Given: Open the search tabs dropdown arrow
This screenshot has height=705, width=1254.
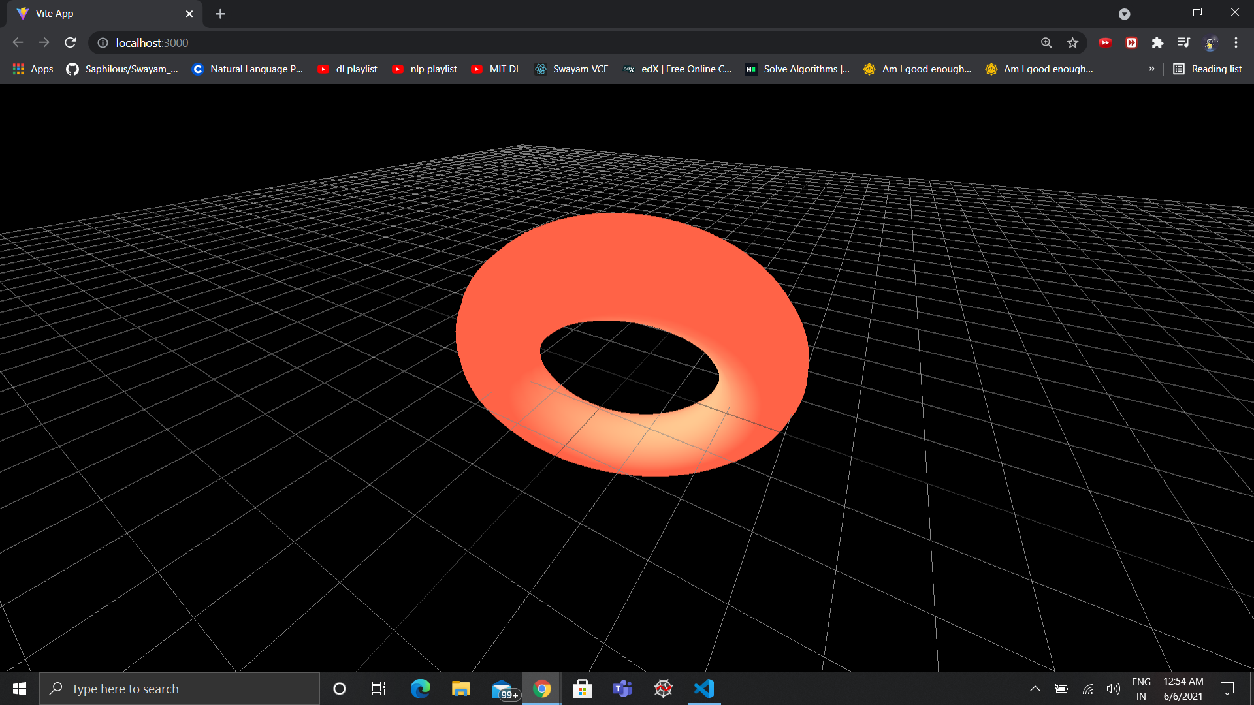Looking at the screenshot, I should point(1125,14).
